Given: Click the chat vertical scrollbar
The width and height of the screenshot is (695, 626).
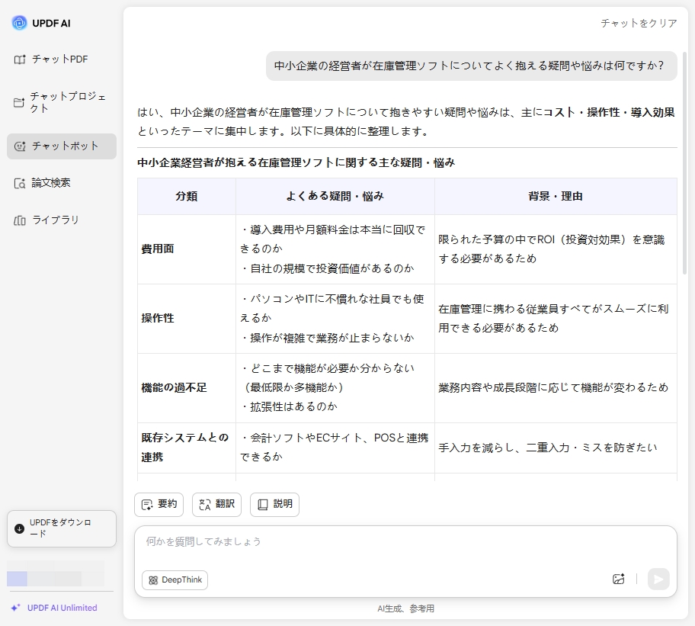Looking at the screenshot, I should click(684, 164).
